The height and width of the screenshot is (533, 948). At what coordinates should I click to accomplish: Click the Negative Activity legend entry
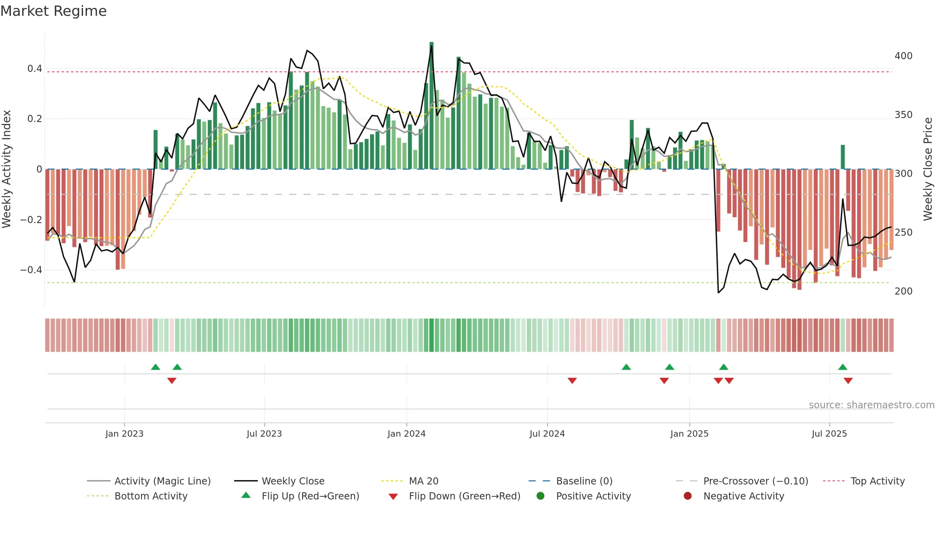(734, 496)
